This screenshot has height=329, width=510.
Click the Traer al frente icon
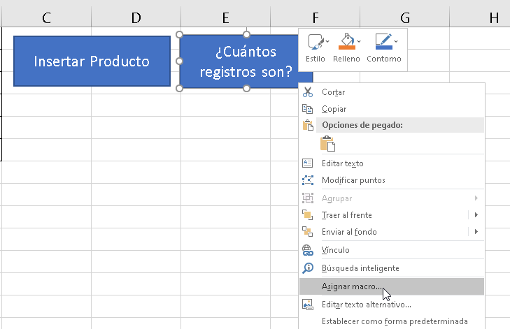[307, 215]
